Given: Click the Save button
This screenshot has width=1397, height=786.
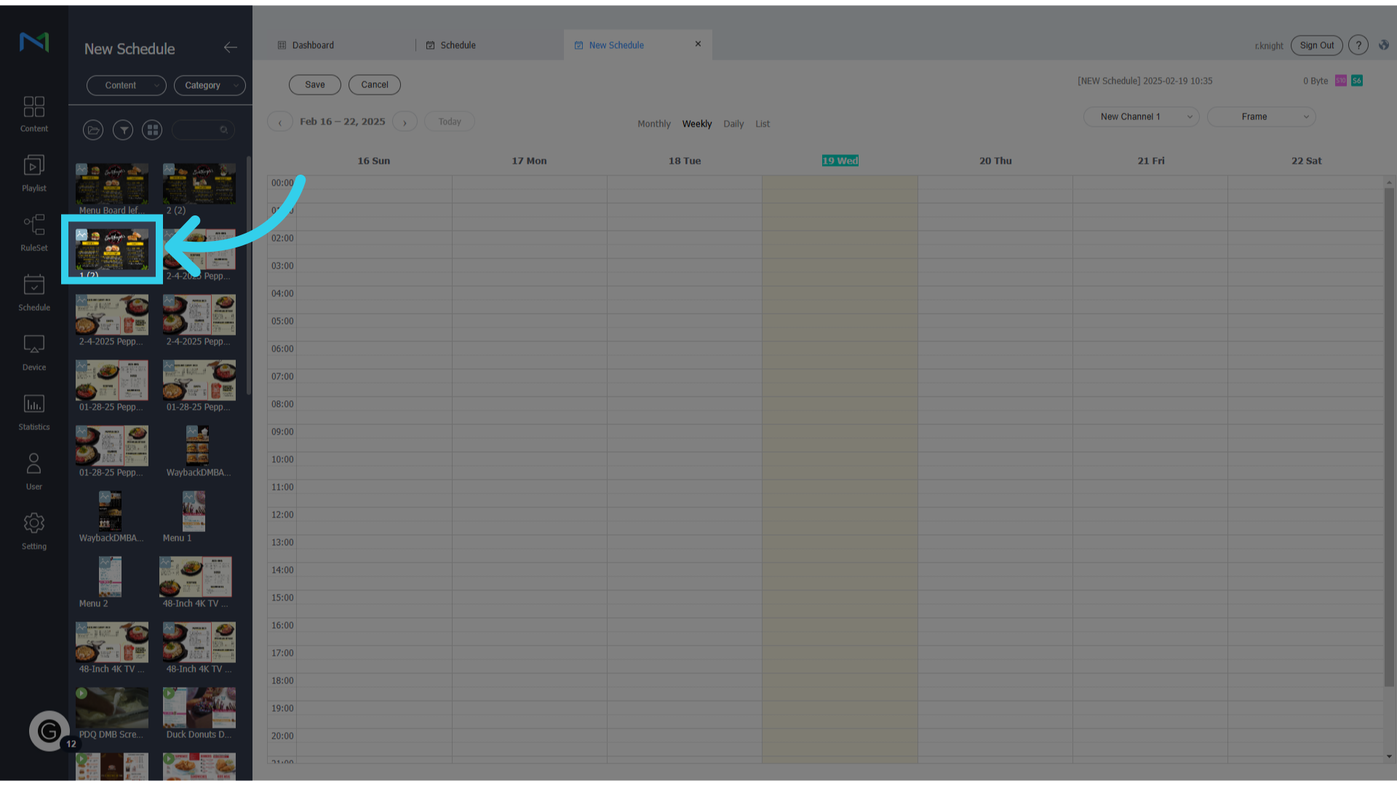Looking at the screenshot, I should click(314, 84).
